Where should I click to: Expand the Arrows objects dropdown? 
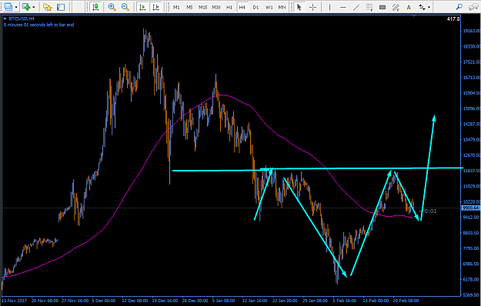429,8
